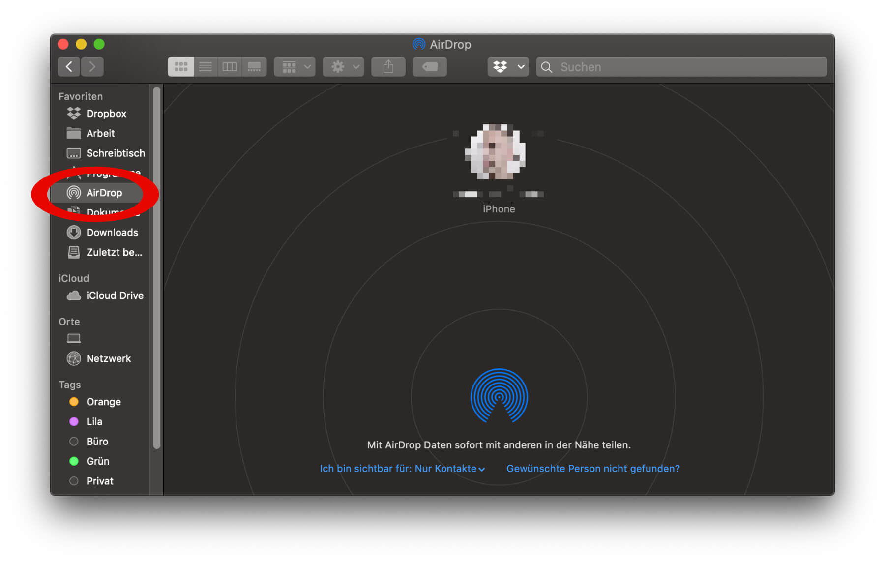885x562 pixels.
Task: Open Zuletzt benutzt in sidebar
Action: click(x=101, y=252)
